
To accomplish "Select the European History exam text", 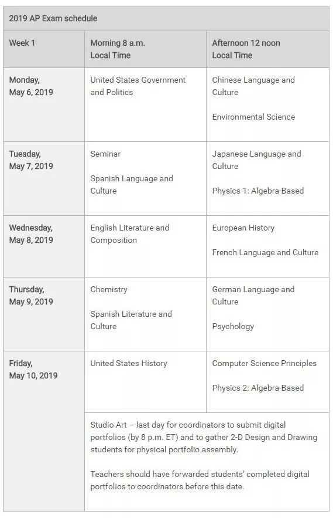I will [243, 228].
